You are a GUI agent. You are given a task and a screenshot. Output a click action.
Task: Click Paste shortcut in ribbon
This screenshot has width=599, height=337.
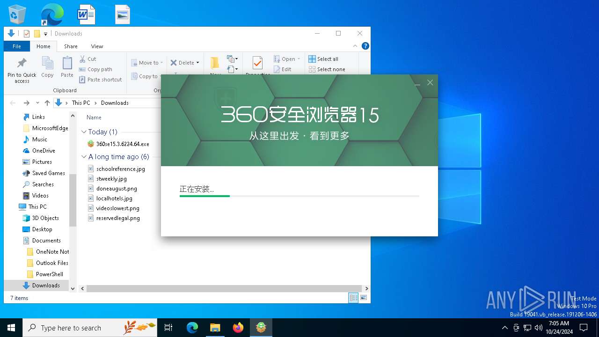[101, 80]
